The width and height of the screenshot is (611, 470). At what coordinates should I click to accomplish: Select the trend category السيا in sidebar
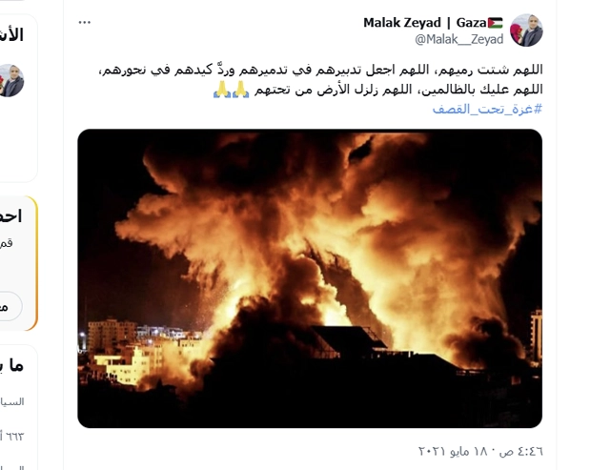click(12, 401)
